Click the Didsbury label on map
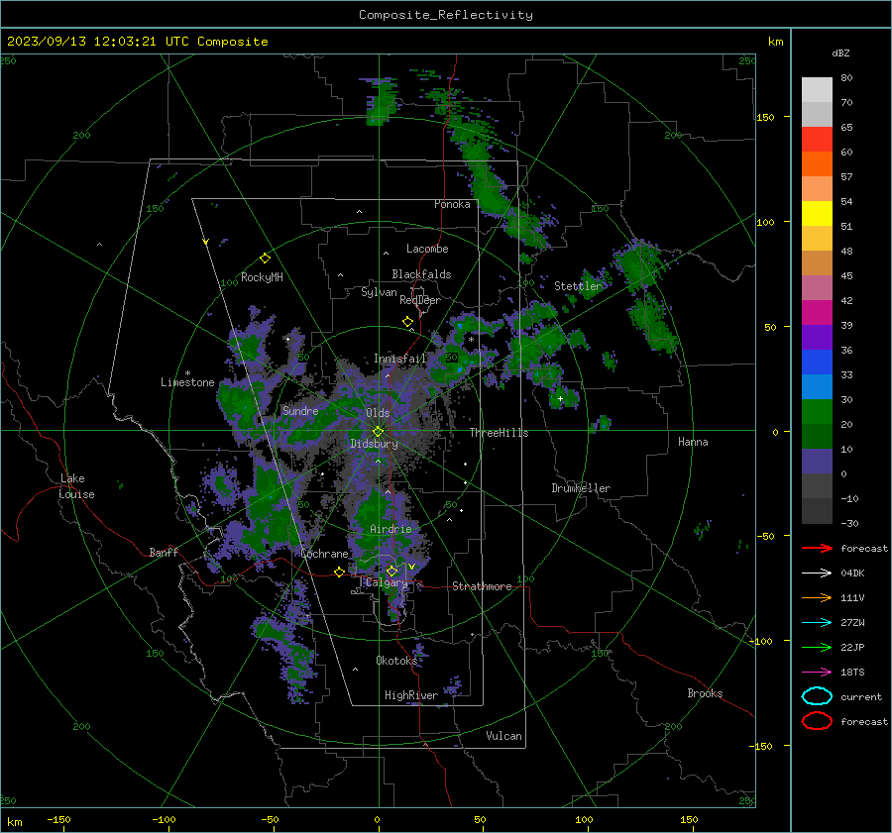 (374, 444)
